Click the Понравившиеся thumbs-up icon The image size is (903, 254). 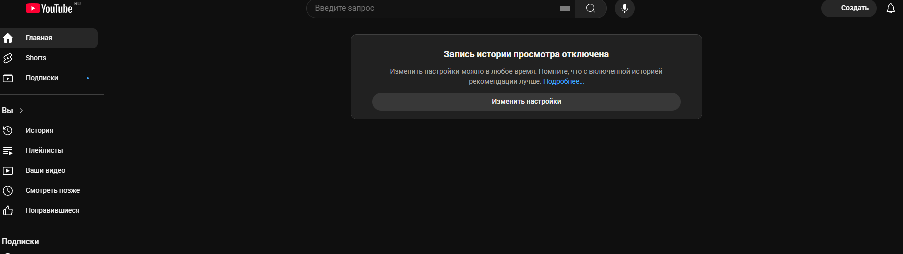tap(8, 210)
